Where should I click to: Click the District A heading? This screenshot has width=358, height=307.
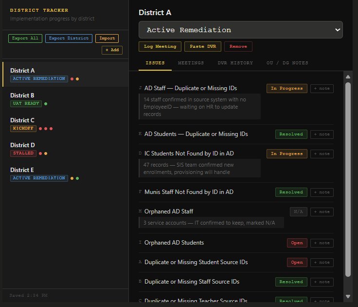pos(155,12)
